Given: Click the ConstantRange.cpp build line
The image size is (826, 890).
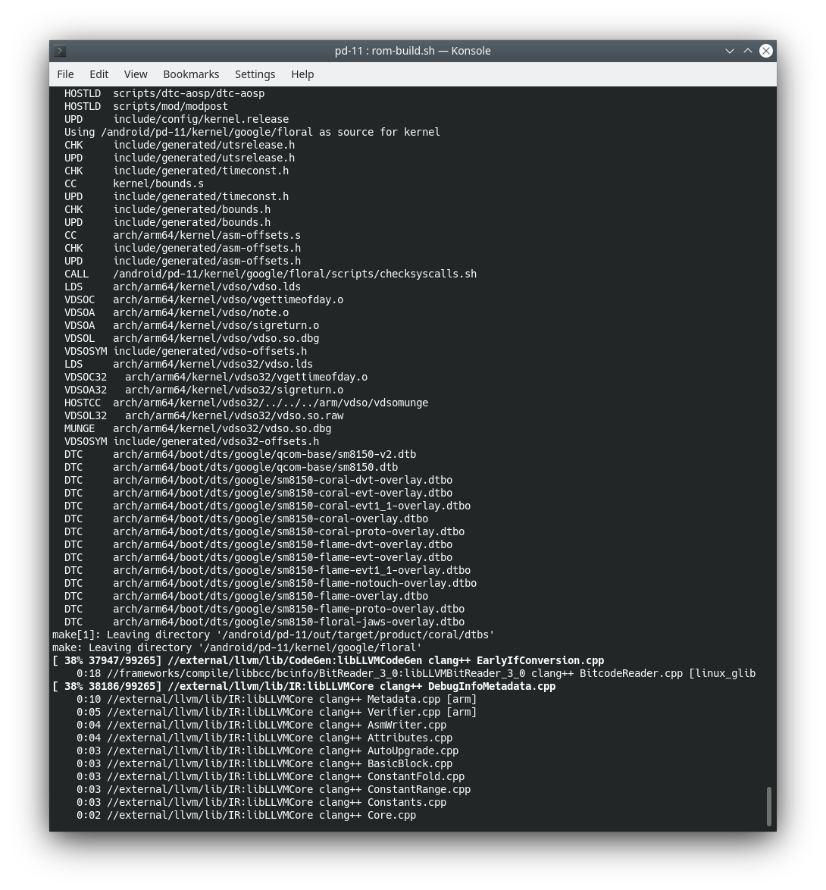Looking at the screenshot, I should point(274,789).
